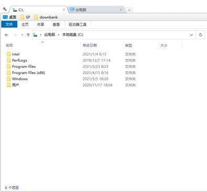Viewport: 207px width, 192px height.
Task: Click the 6 个项目 status text
Action: [x=12, y=188]
